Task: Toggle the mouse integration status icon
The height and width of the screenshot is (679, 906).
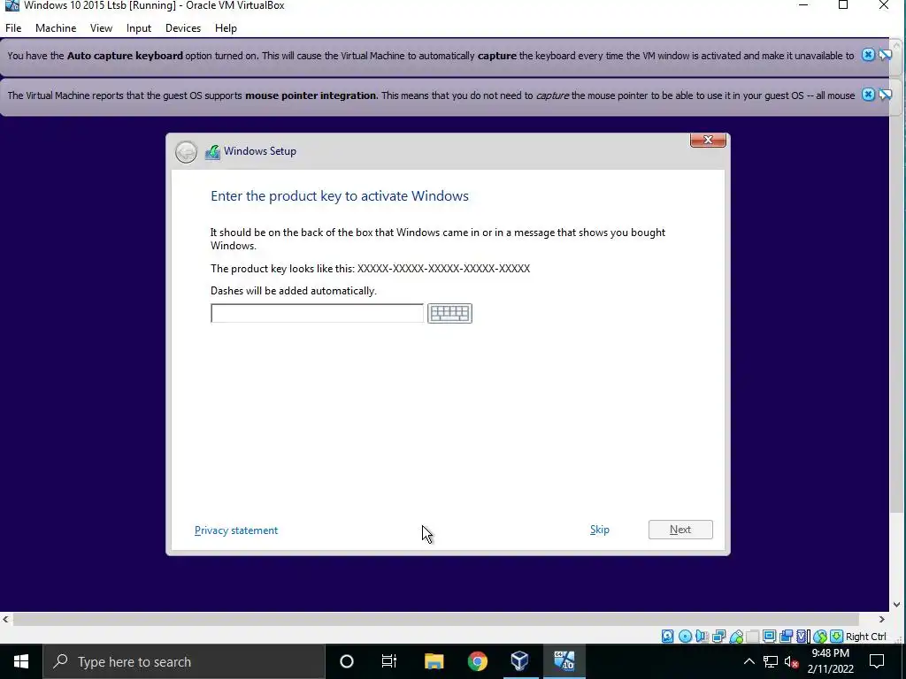Action: (x=819, y=637)
